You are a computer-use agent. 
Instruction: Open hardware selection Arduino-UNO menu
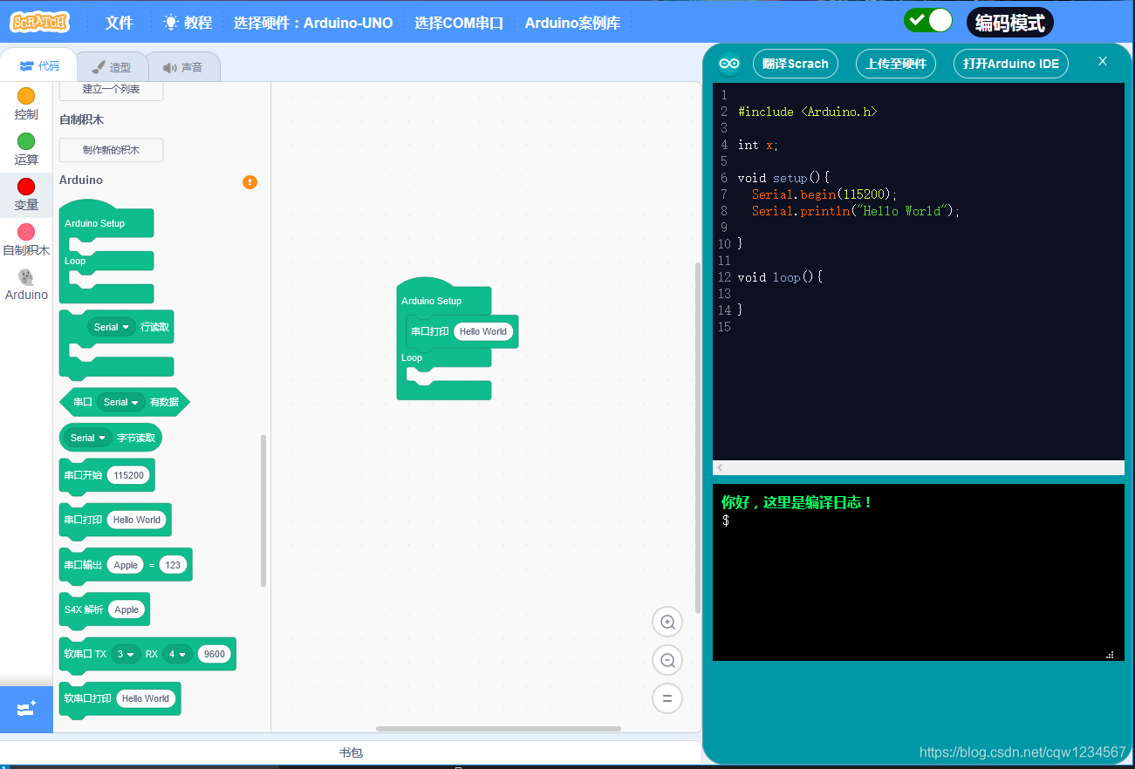pos(313,23)
